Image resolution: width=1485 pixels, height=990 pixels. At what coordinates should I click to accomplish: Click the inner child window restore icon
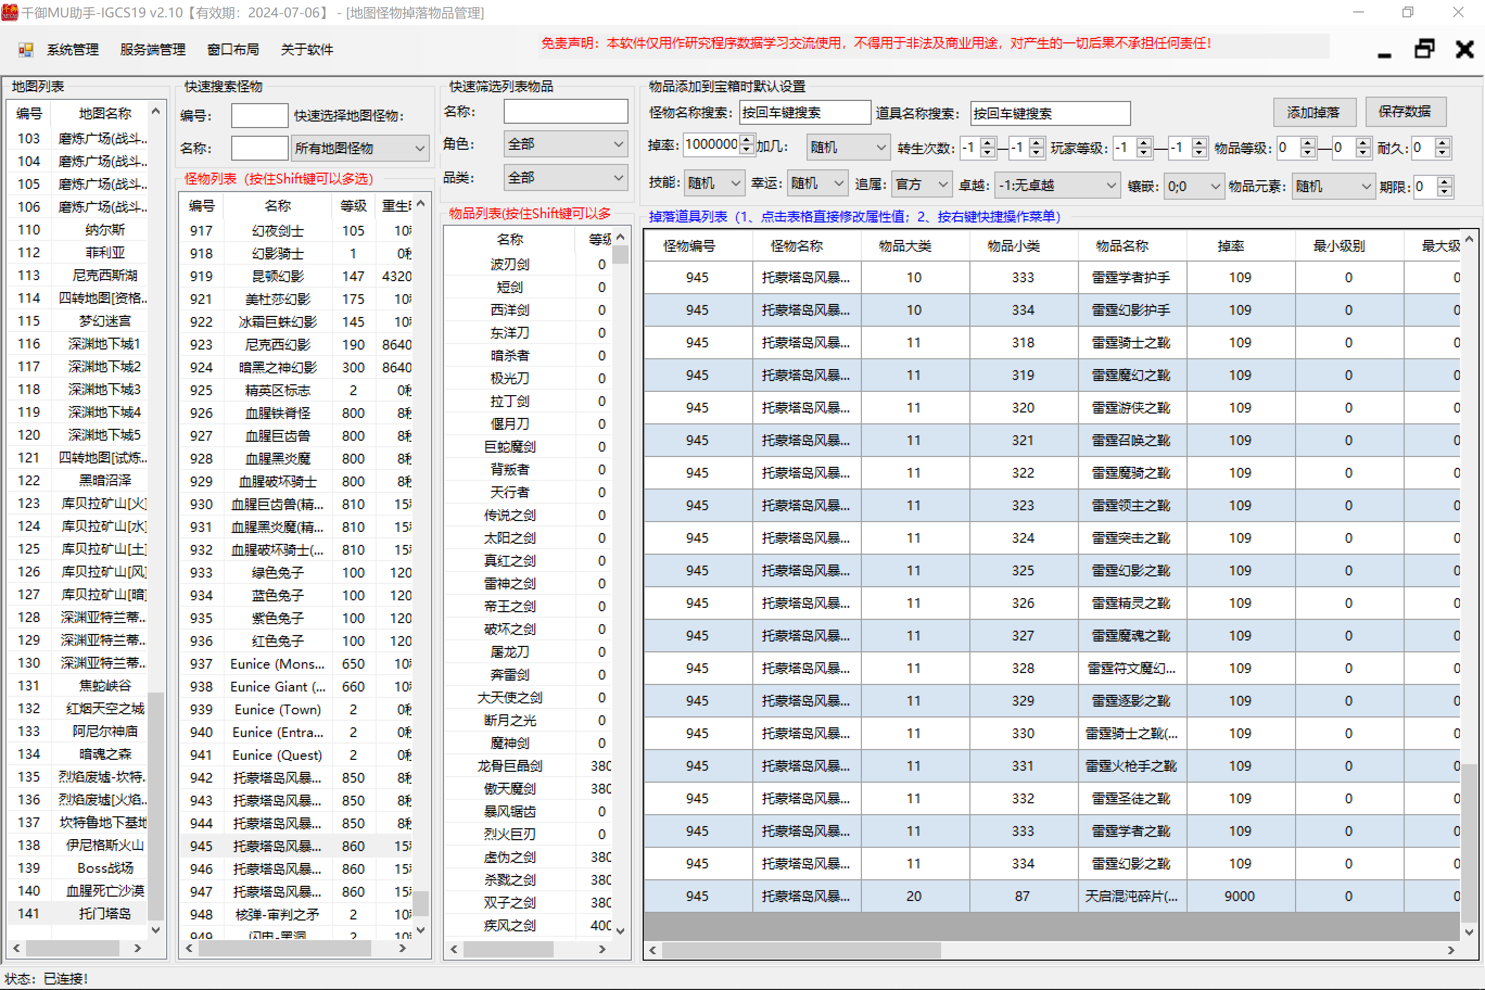[1425, 49]
